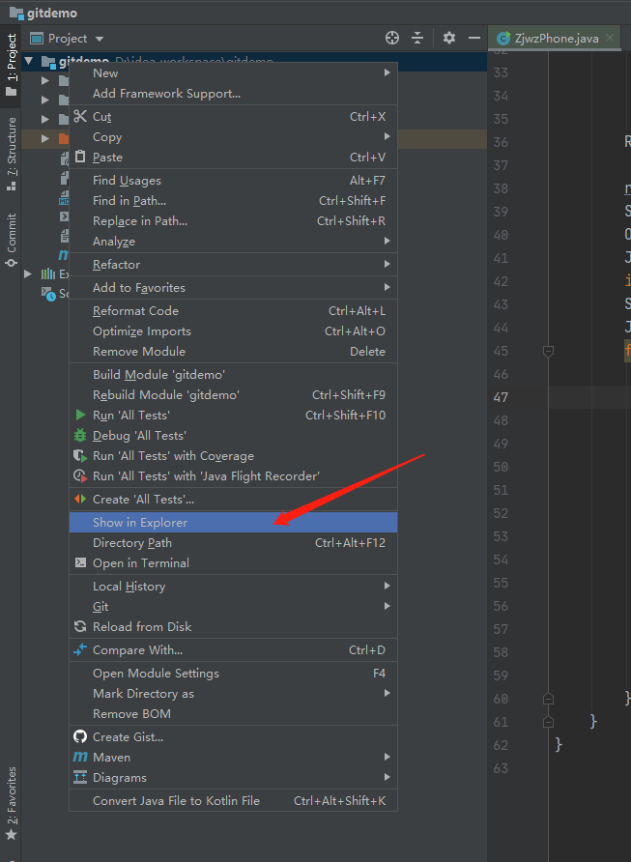Viewport: 631px width, 862px height.
Task: Open the Copy submenu
Action: [x=233, y=137]
